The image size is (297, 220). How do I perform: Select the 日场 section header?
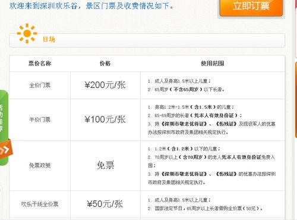click(147, 40)
